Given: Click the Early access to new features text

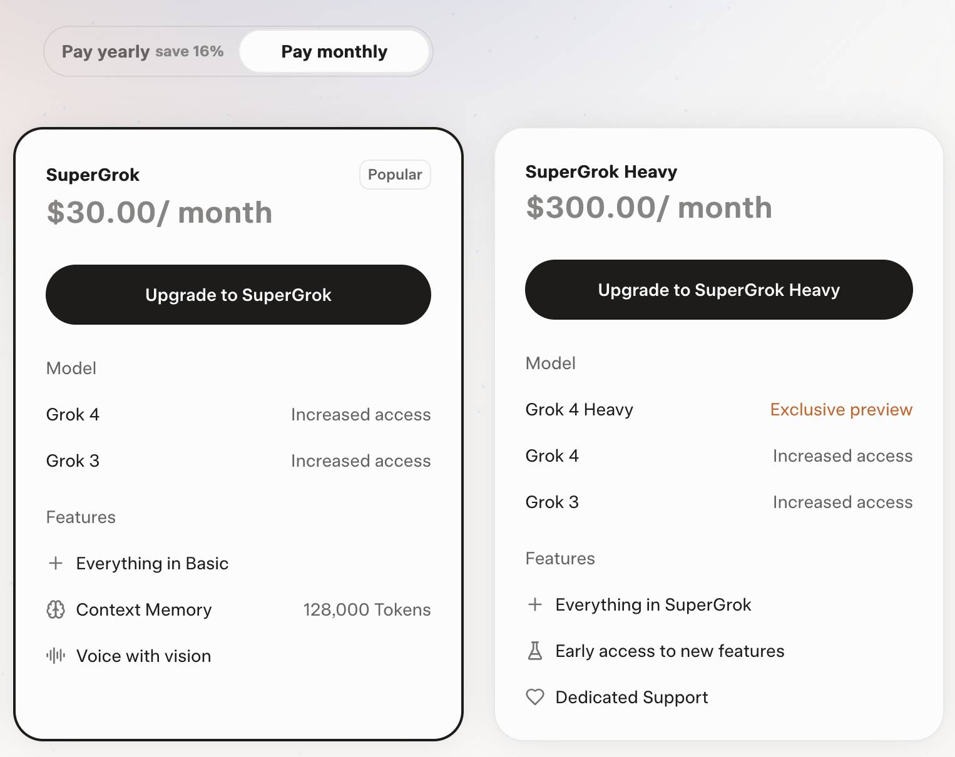Looking at the screenshot, I should [x=670, y=651].
